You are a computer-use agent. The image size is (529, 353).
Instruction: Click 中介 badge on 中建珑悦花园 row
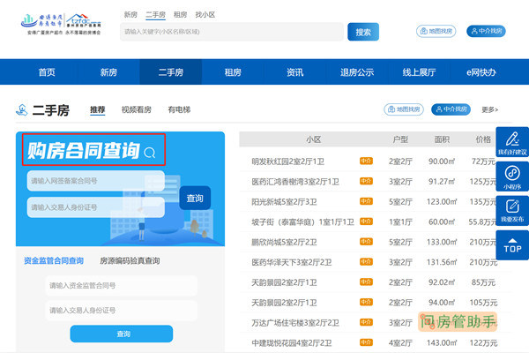click(366, 342)
